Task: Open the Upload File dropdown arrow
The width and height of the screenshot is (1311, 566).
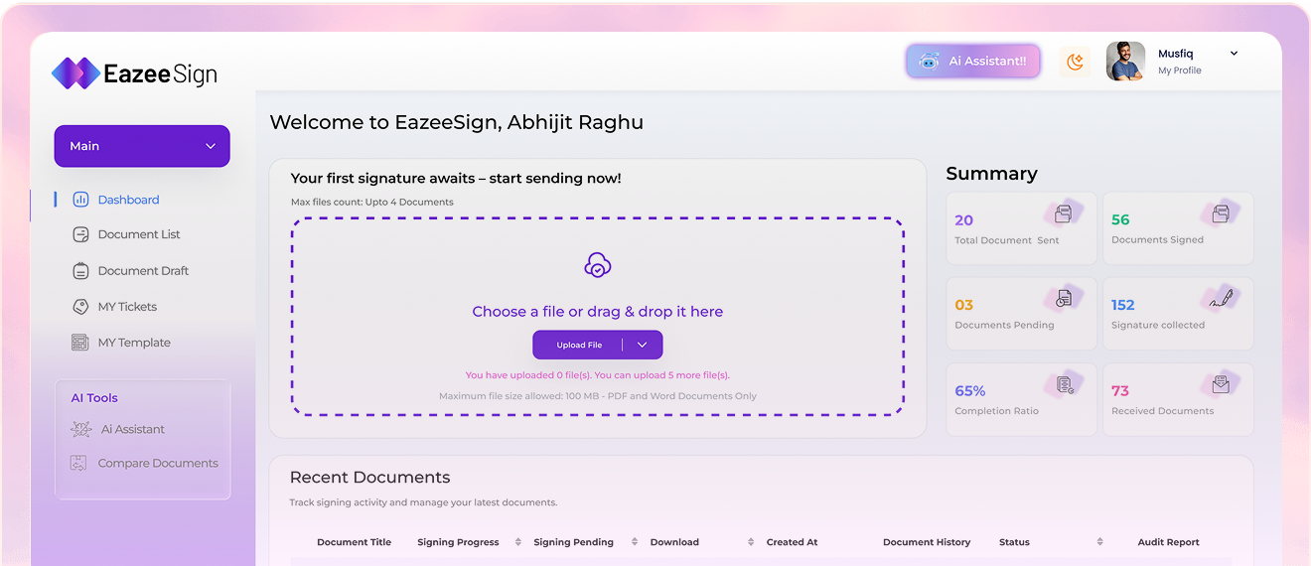Action: 643,345
